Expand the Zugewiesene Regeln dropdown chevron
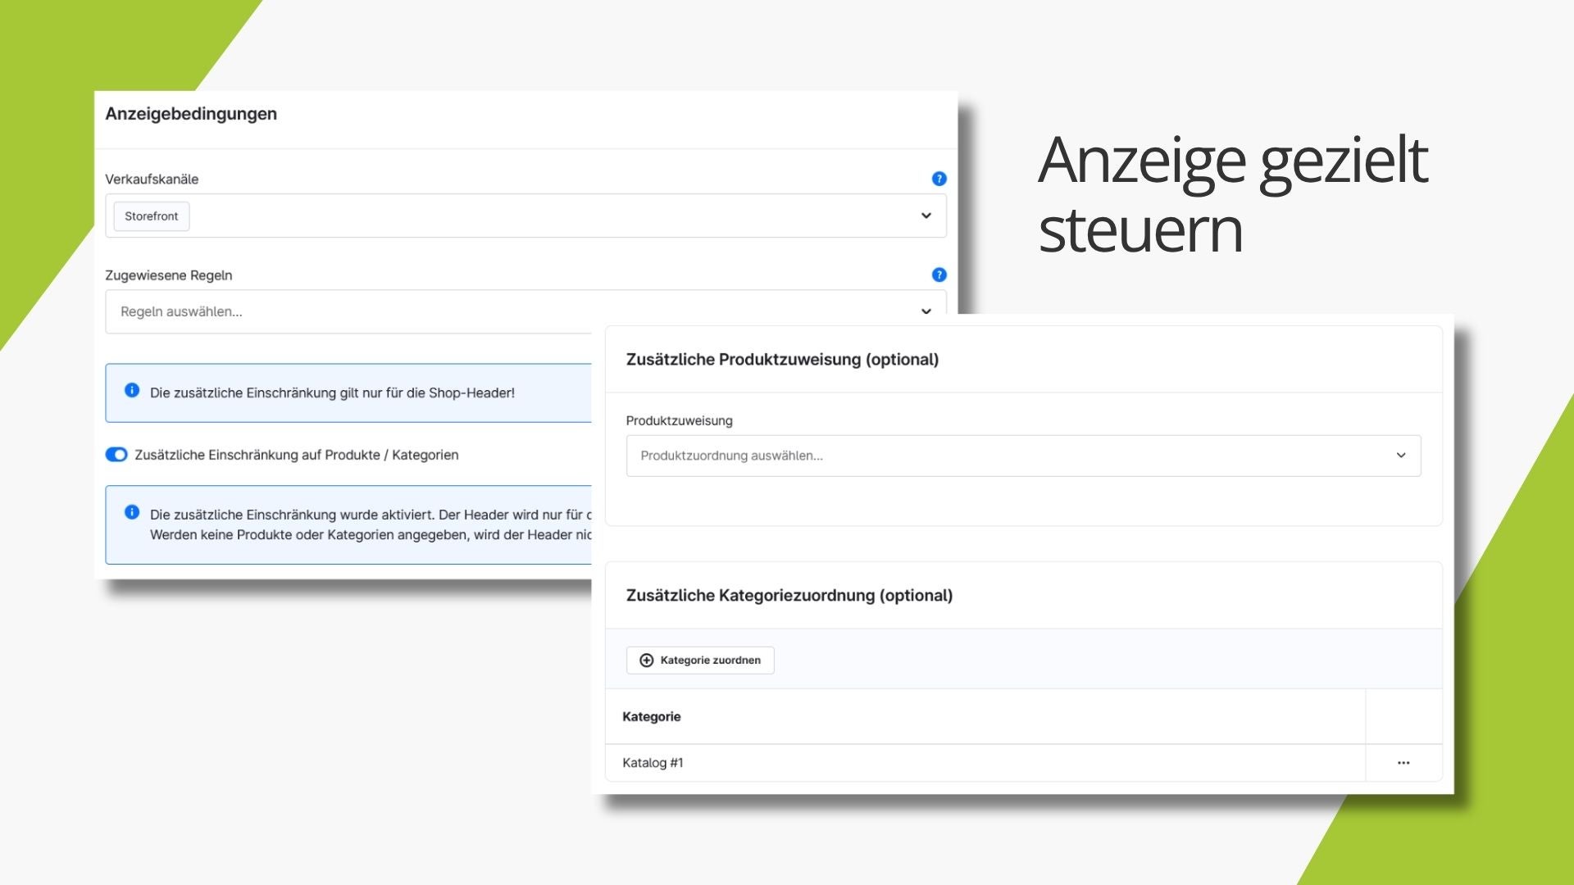 click(x=926, y=311)
